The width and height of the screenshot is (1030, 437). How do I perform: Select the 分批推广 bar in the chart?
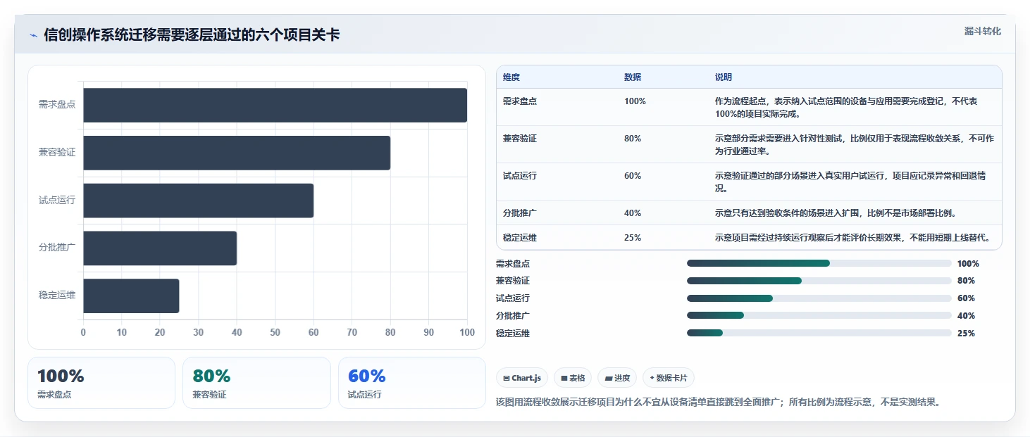click(160, 248)
